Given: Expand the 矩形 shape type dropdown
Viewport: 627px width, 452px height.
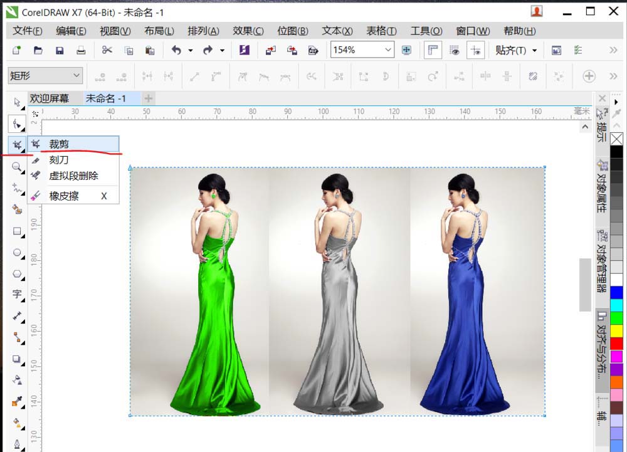Looking at the screenshot, I should [77, 76].
